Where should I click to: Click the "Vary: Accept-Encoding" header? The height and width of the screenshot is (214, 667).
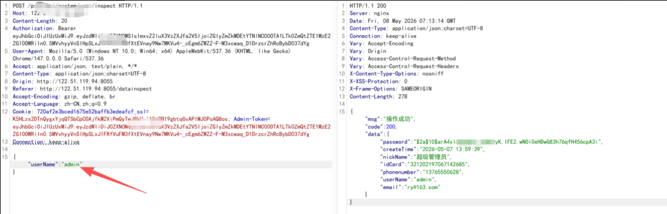[382, 44]
